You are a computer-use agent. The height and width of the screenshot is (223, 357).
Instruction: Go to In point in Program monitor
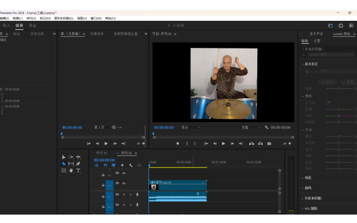point(206,144)
